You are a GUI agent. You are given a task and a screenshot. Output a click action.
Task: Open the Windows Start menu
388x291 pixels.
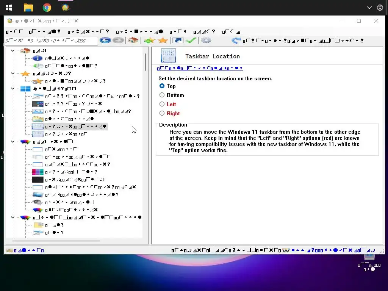coord(9,8)
